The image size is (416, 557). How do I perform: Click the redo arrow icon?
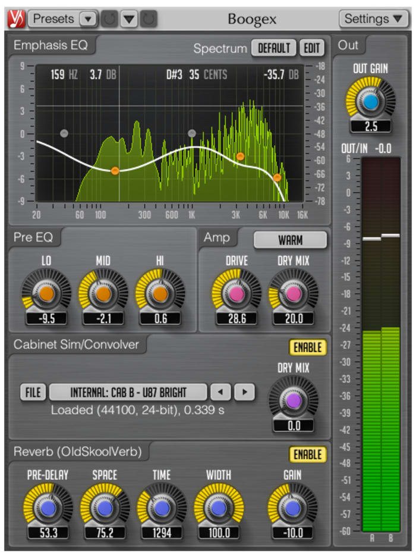tap(149, 19)
